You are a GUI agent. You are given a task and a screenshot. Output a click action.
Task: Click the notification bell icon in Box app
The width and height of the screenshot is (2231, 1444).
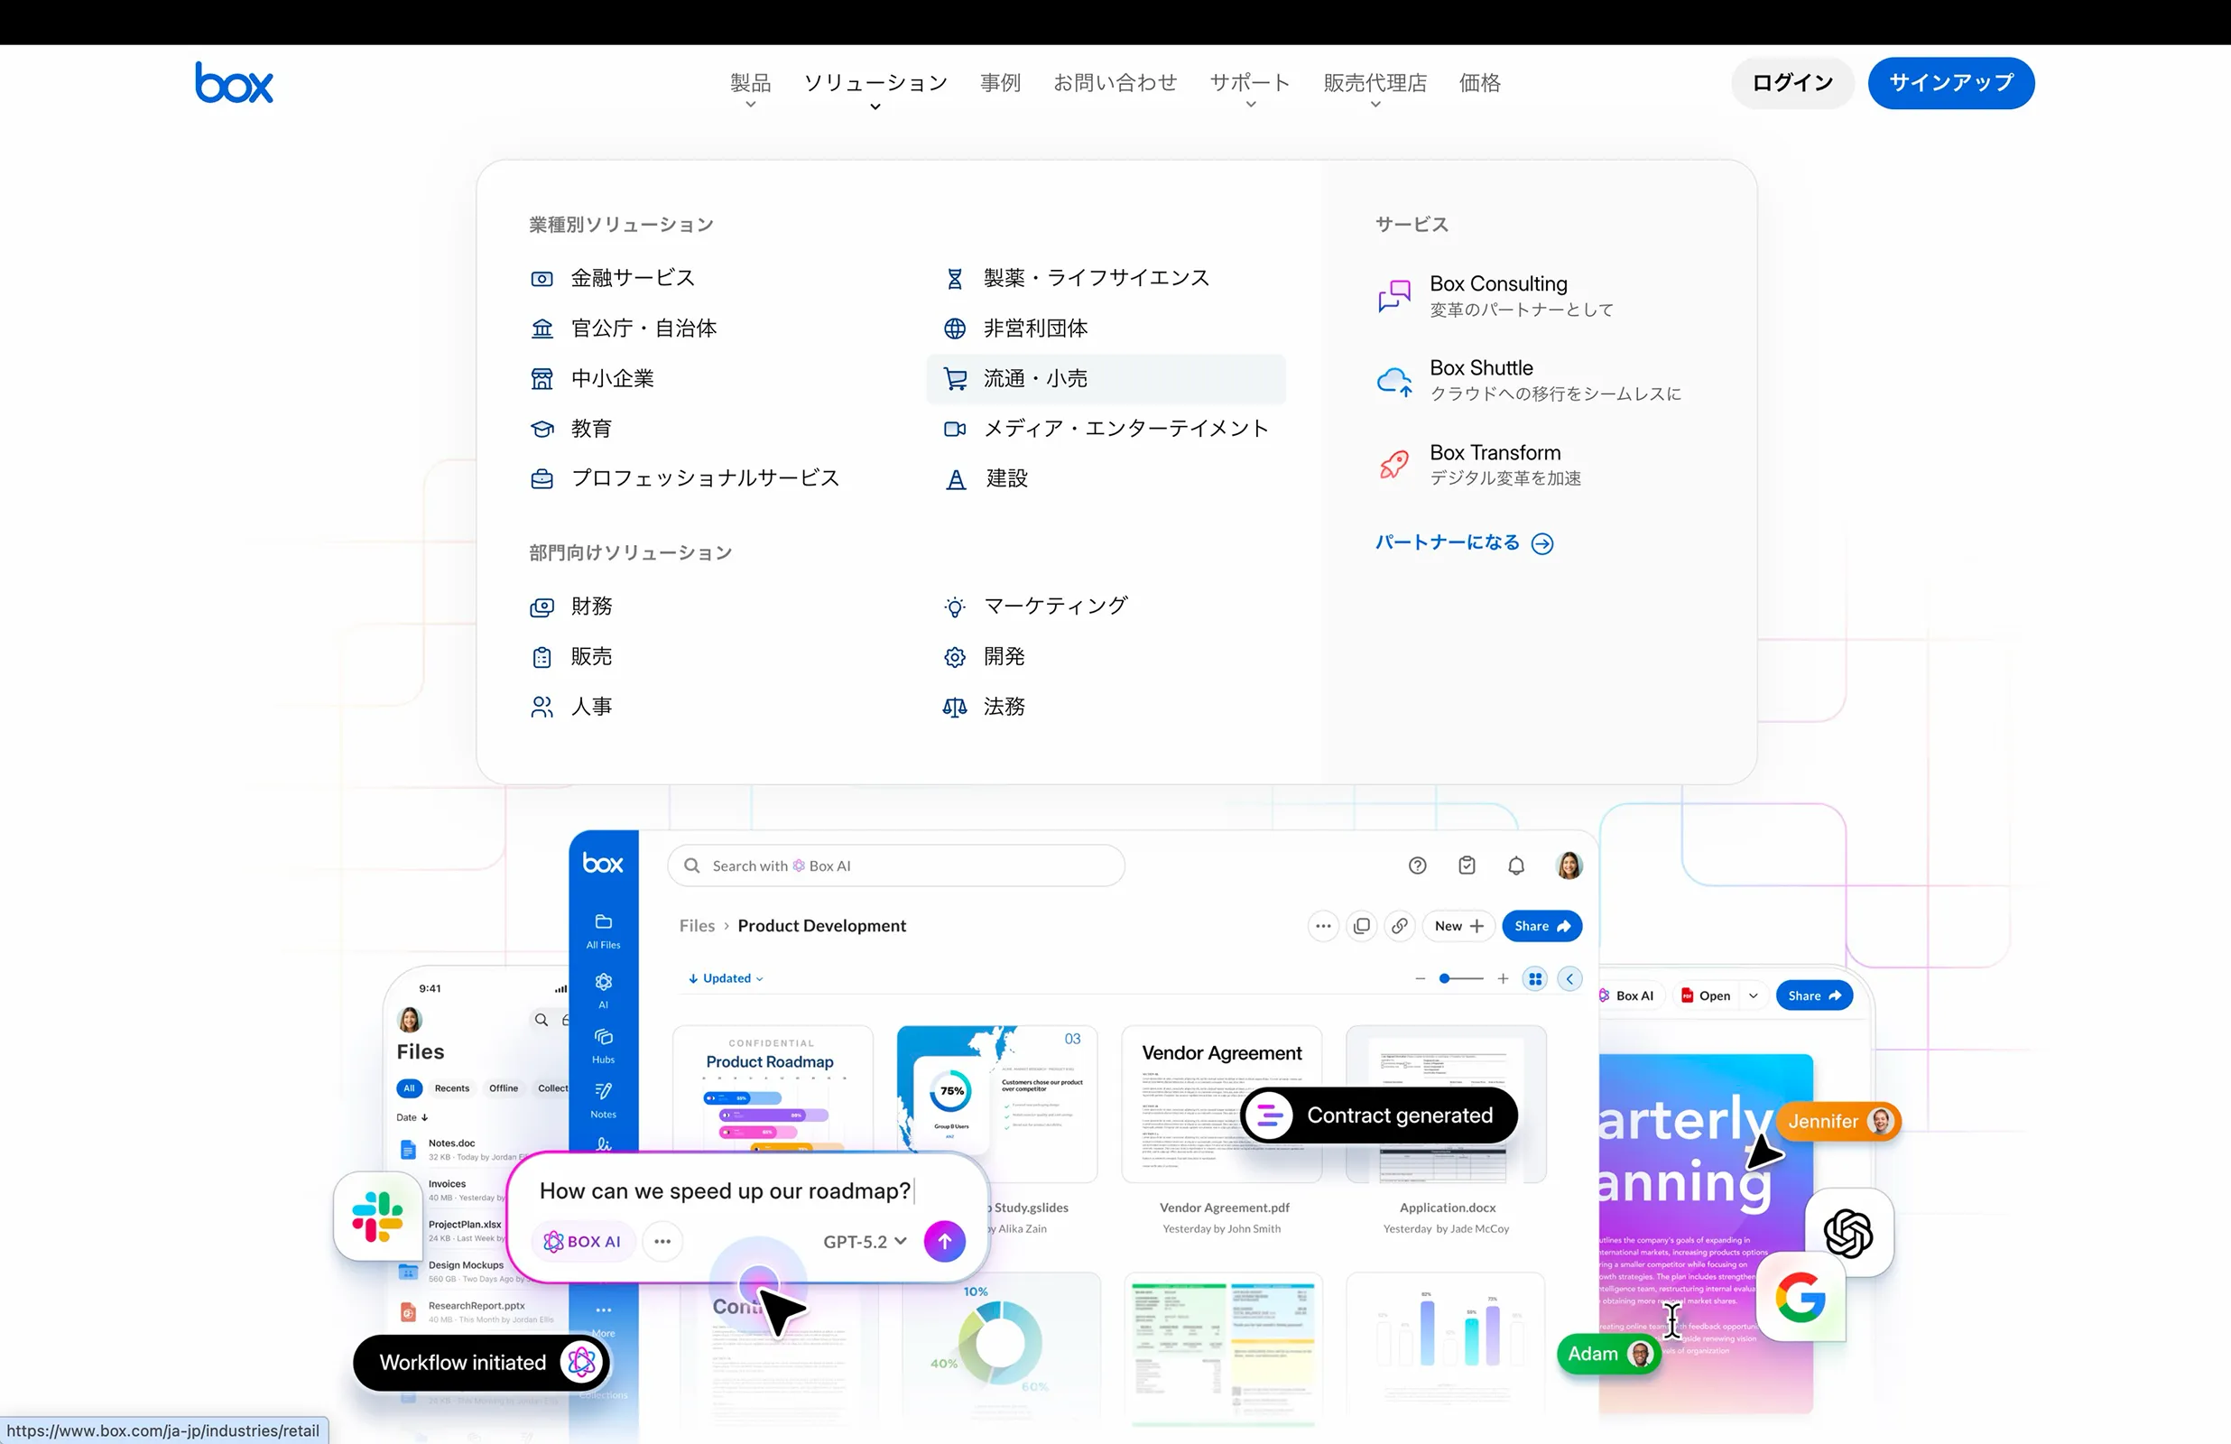(1516, 865)
